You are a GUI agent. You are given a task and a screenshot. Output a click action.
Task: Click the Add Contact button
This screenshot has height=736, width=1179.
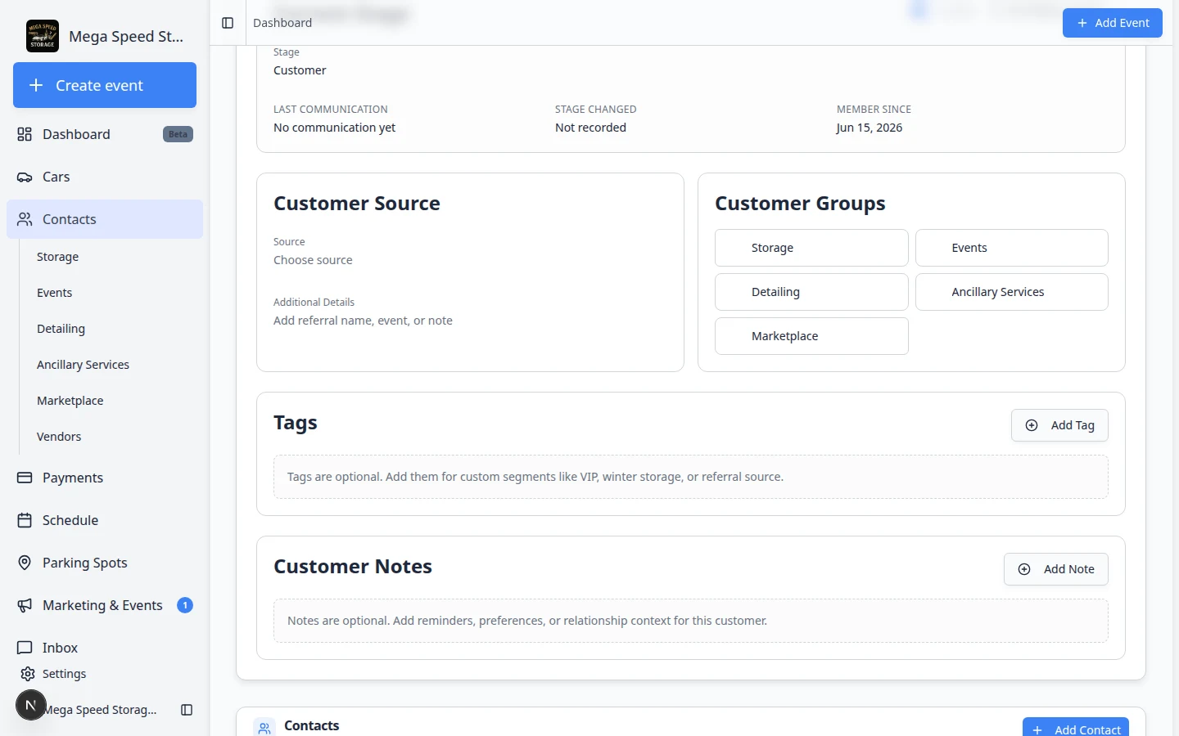pyautogui.click(x=1076, y=728)
